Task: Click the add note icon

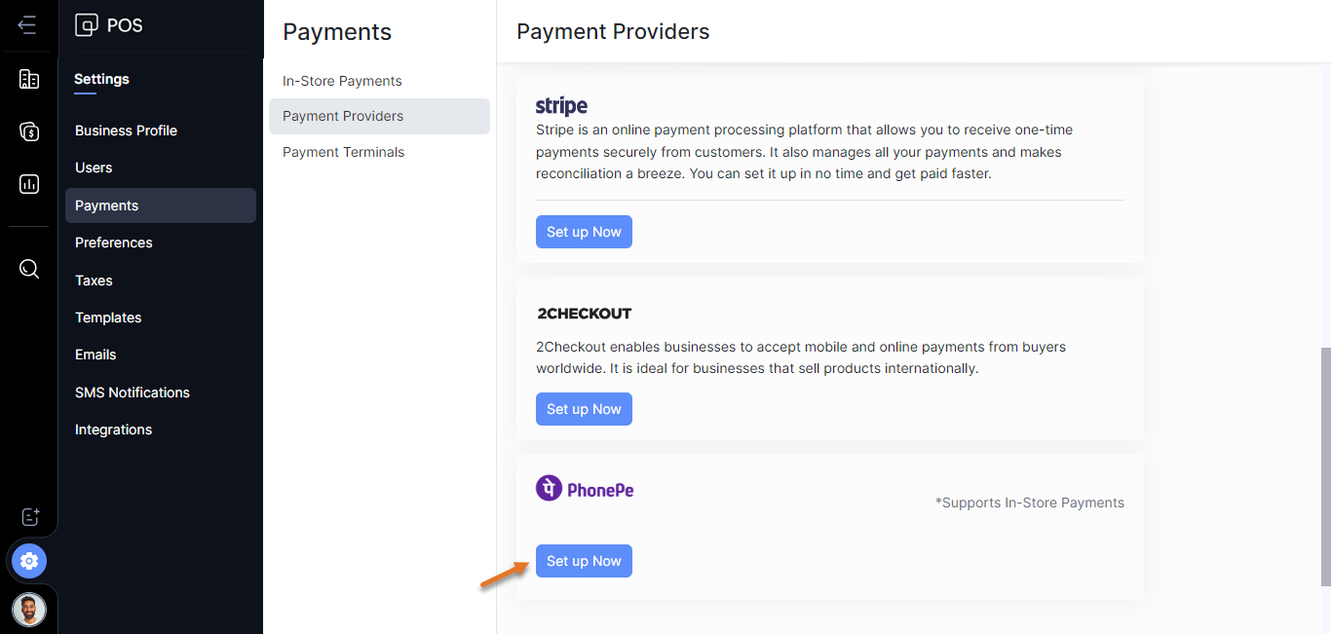Action: pos(30,517)
